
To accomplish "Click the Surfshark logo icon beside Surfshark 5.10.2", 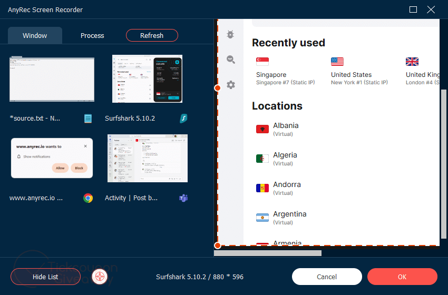I will pos(183,118).
